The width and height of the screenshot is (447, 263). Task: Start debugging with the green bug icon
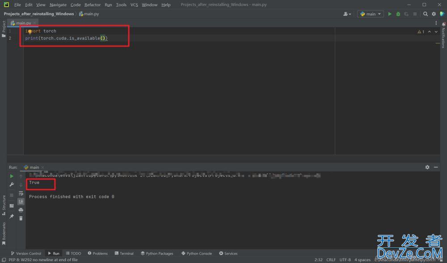tap(398, 14)
